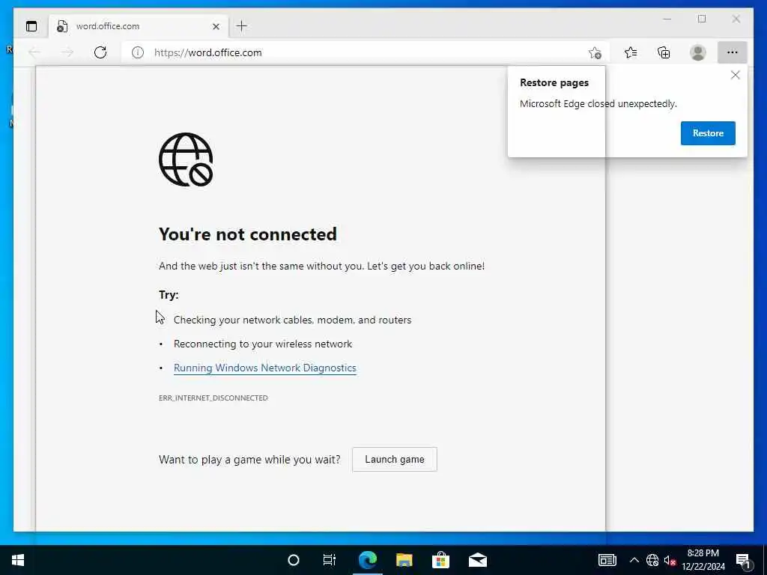Open Mail app from taskbar
Viewport: 767px width, 575px height.
coord(478,560)
